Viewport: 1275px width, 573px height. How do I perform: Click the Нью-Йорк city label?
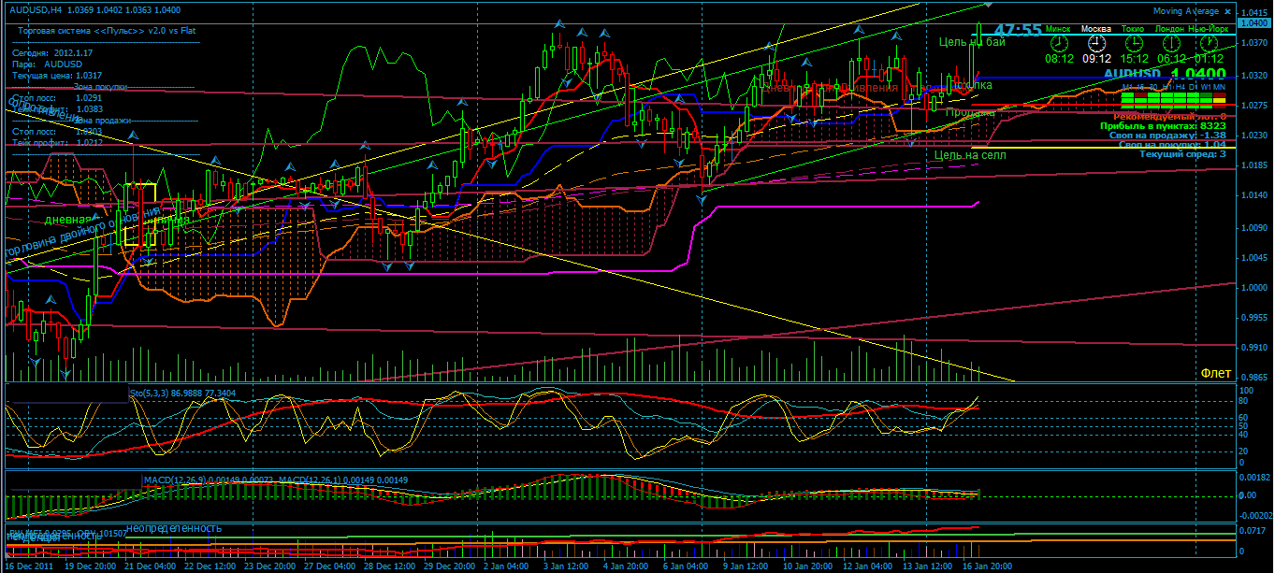[x=1209, y=28]
